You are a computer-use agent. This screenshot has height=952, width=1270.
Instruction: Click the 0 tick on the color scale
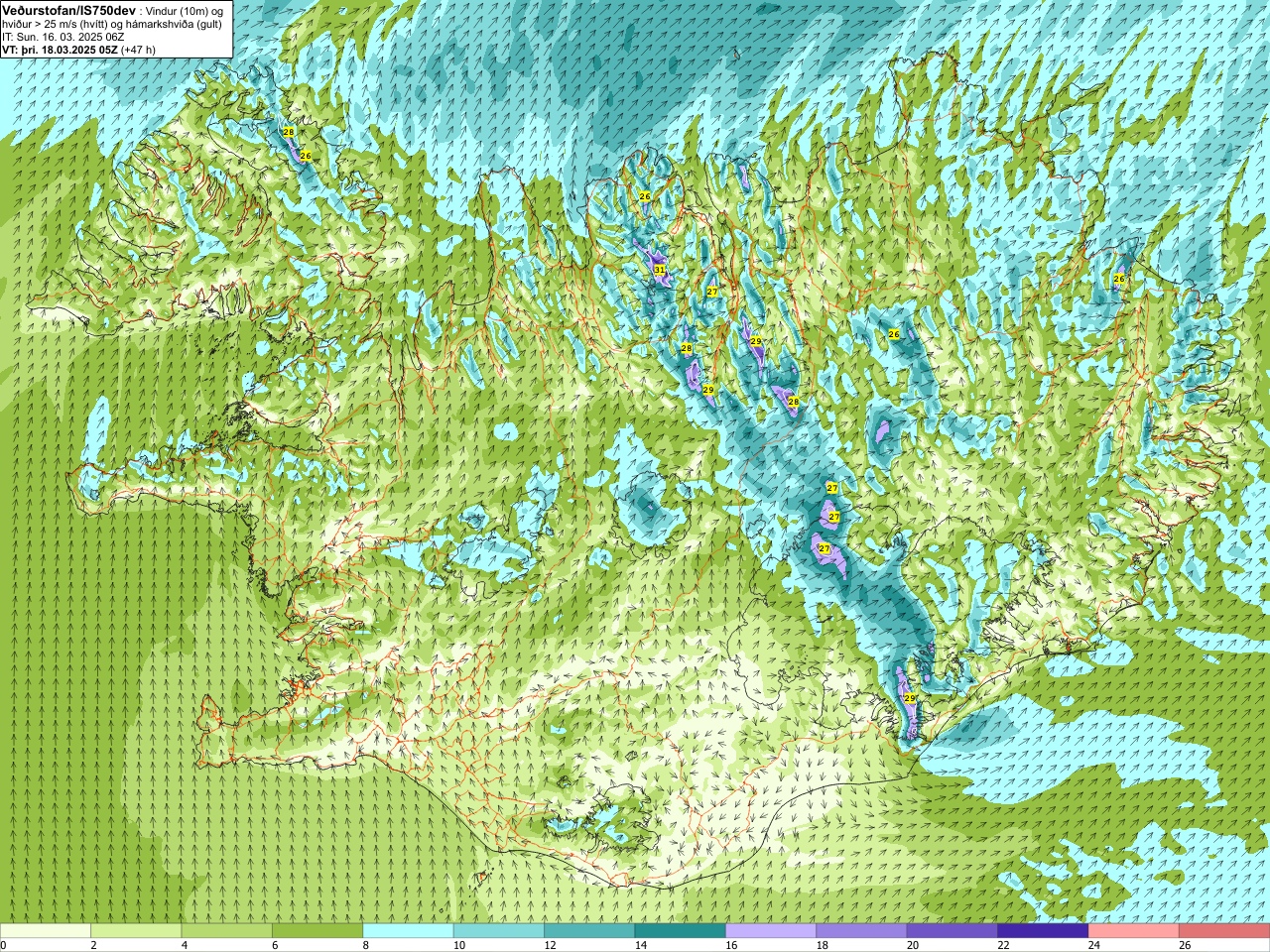click(3, 945)
